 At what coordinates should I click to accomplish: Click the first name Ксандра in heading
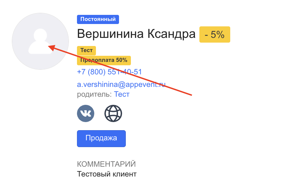(171, 34)
